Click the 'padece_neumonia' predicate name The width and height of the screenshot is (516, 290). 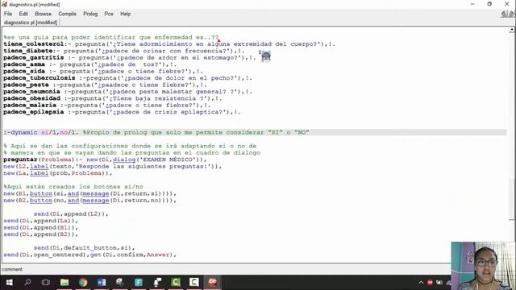pyautogui.click(x=31, y=91)
